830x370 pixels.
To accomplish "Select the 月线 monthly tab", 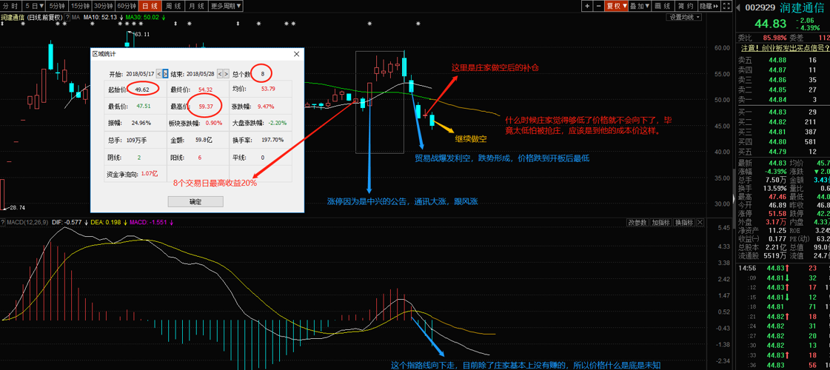I will [195, 7].
